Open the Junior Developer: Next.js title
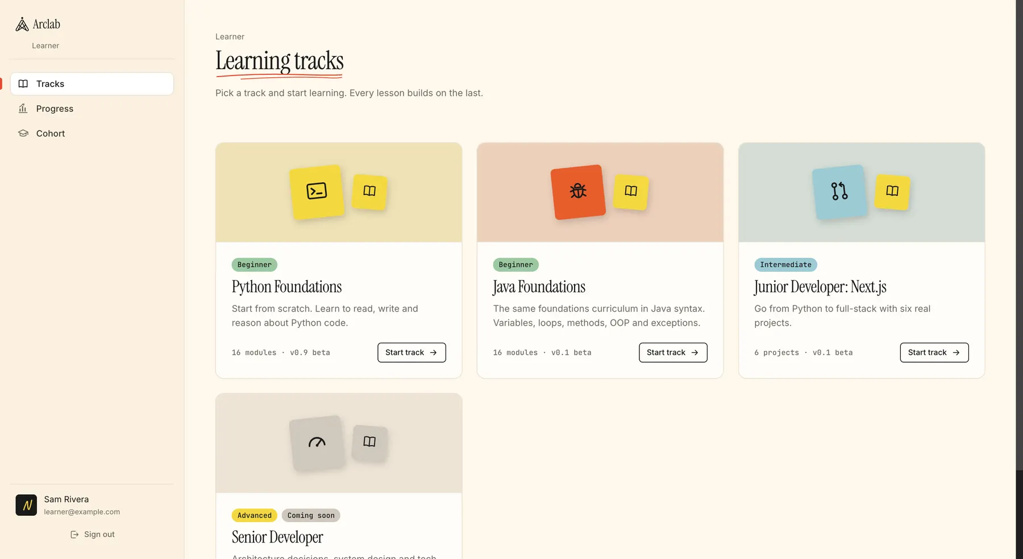This screenshot has width=1023, height=559. 820,287
